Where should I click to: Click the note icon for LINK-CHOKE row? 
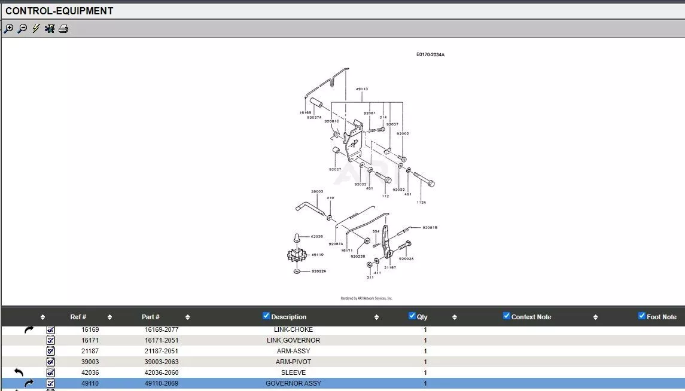[51, 329]
